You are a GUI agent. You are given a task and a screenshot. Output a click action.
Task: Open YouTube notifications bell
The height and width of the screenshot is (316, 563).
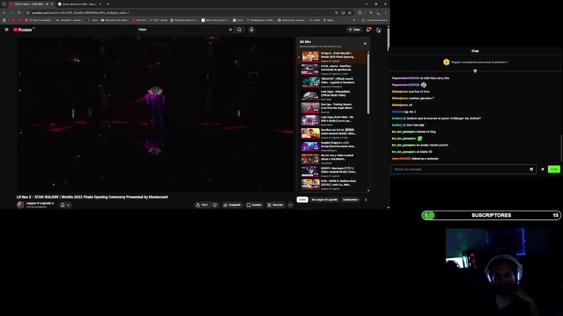(x=368, y=29)
